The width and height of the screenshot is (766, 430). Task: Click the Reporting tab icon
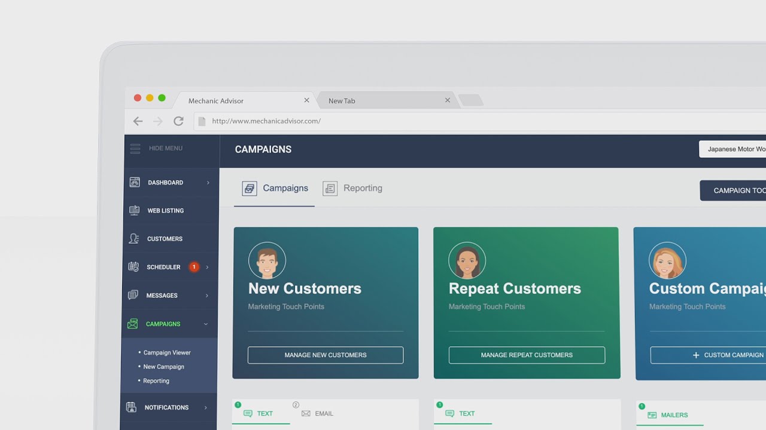point(330,189)
